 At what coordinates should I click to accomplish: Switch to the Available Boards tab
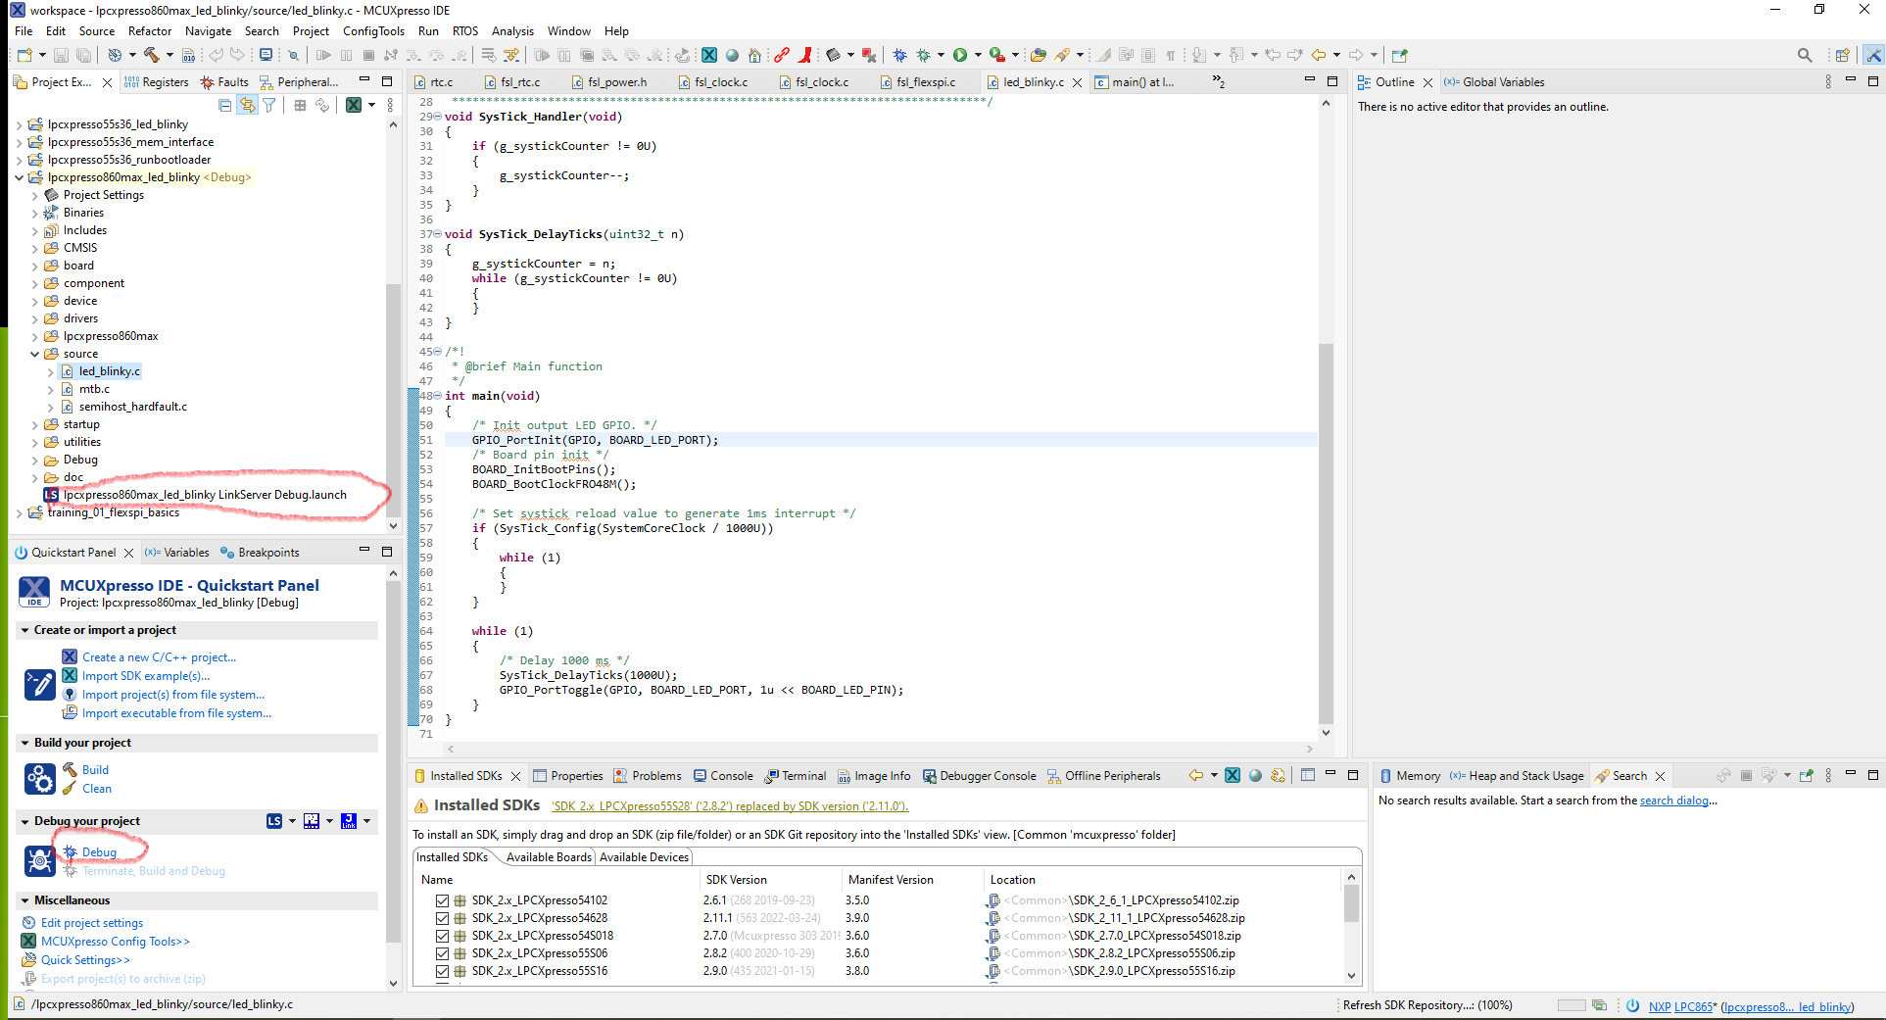click(x=549, y=857)
